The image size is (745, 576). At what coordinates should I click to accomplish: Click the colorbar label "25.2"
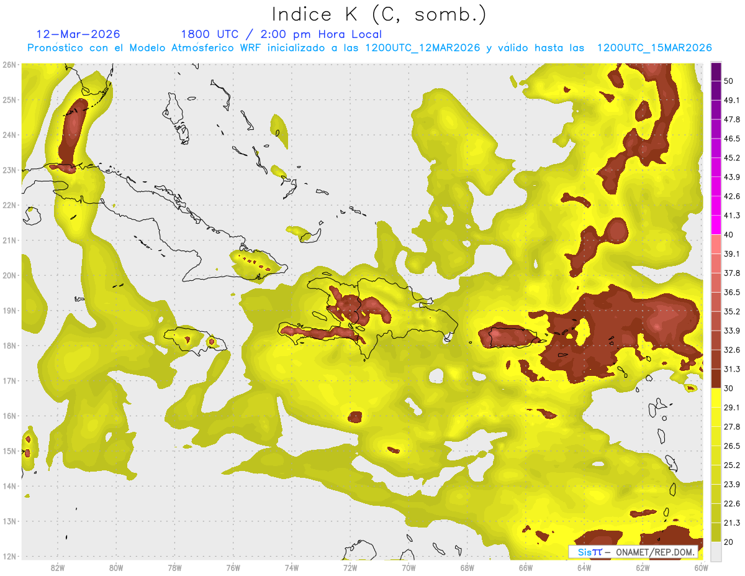(731, 465)
